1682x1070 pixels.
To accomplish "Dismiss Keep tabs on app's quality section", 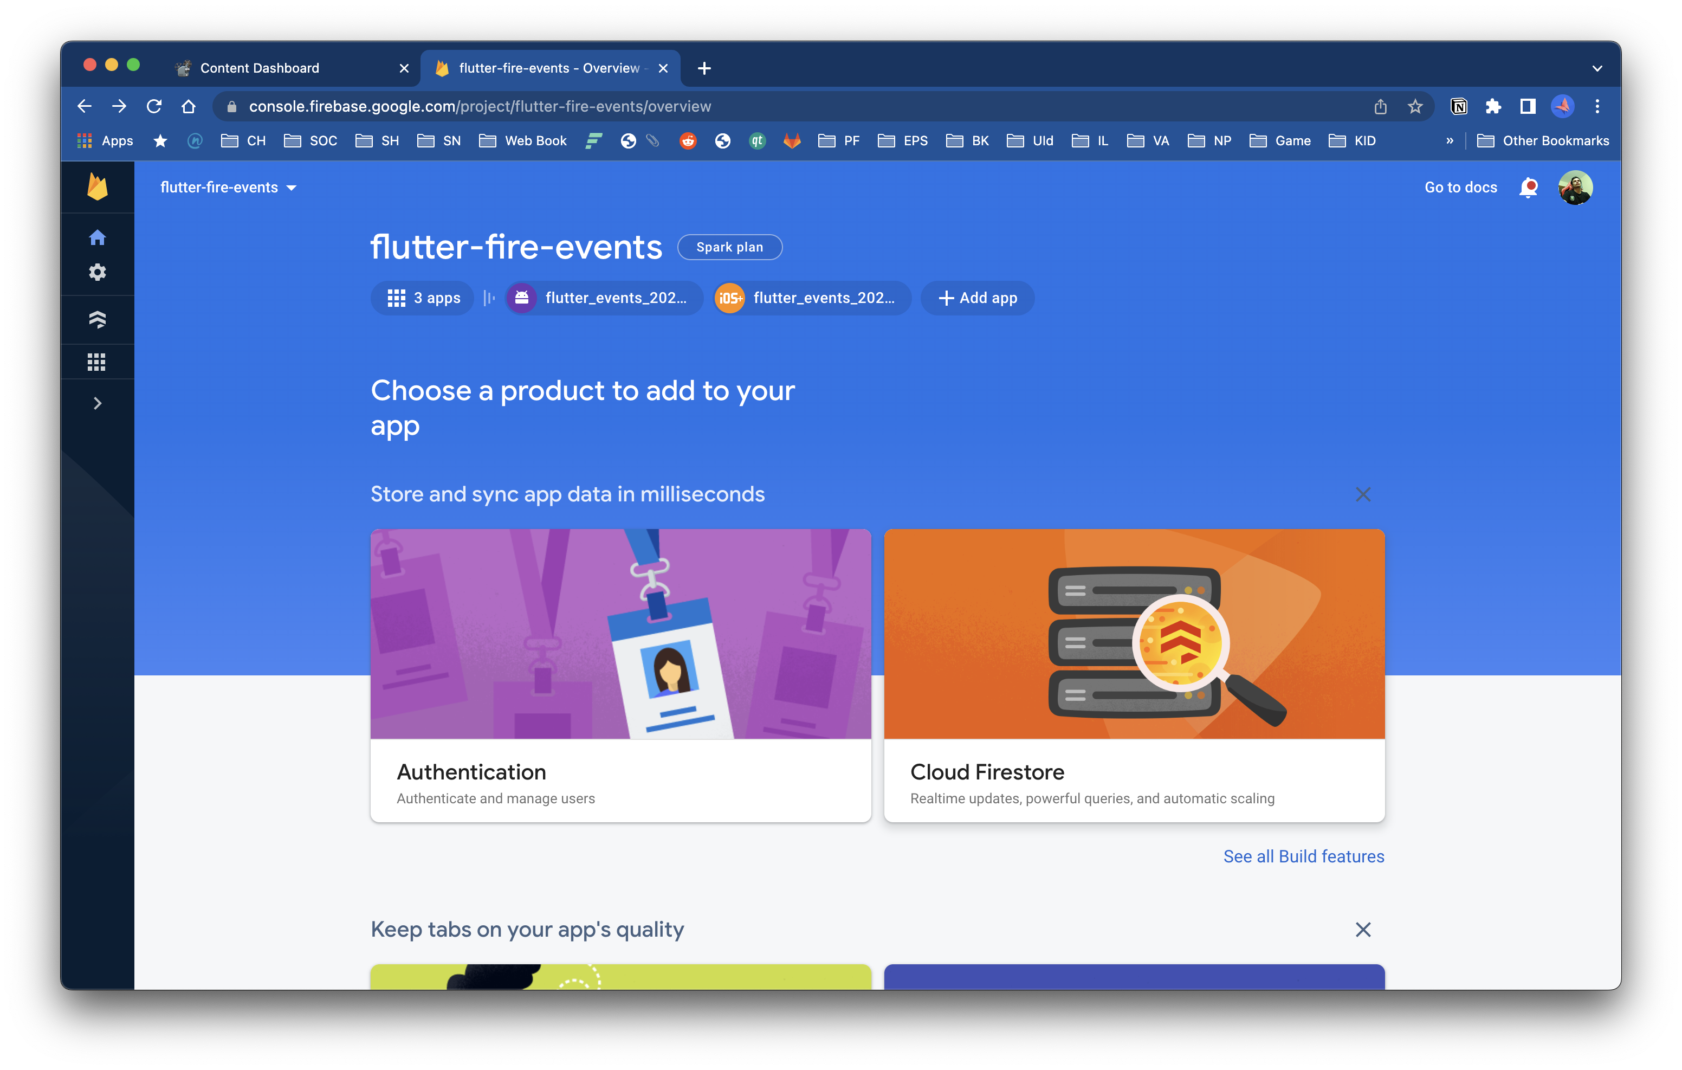I will pos(1362,930).
